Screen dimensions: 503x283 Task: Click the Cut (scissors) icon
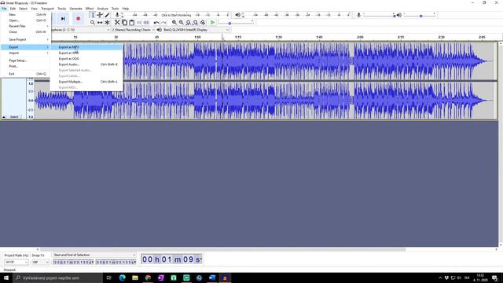[x=117, y=23]
